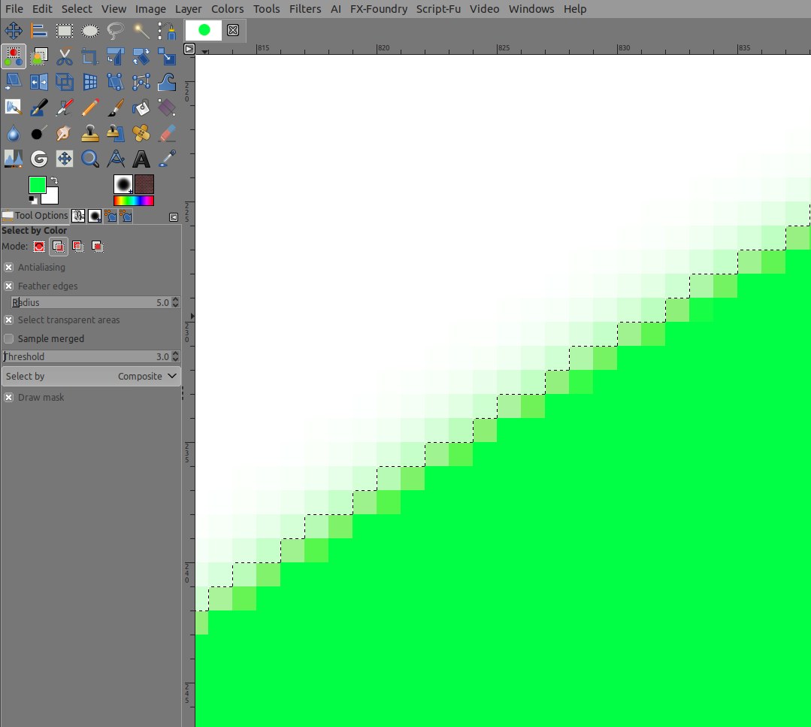811x727 pixels.
Task: Select the green circle image thumbnail tab
Action: click(x=204, y=31)
